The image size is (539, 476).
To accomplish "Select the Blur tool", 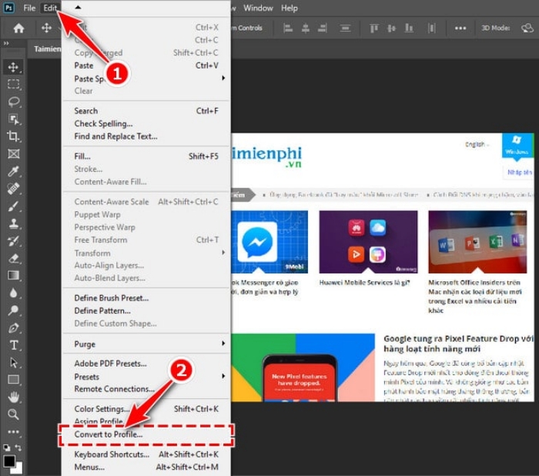I will tap(13, 293).
